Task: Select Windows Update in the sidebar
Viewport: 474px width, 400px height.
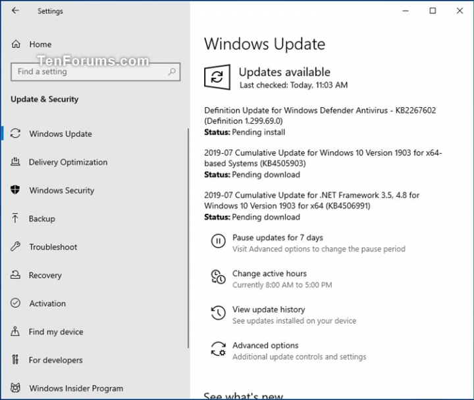Action: (x=61, y=134)
